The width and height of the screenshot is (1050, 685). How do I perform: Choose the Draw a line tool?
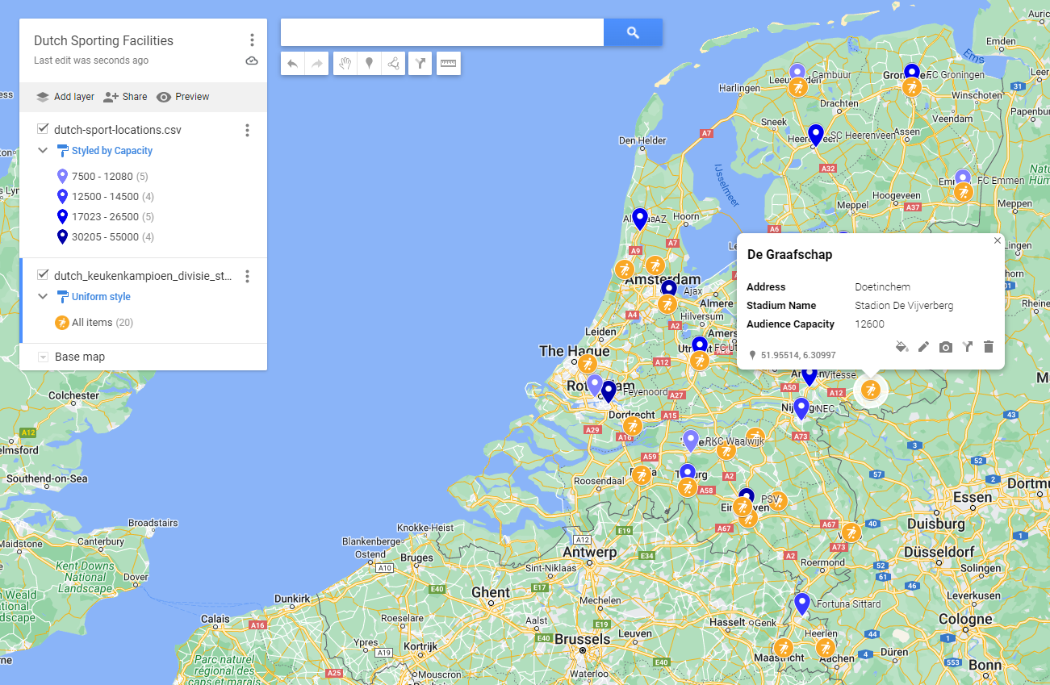393,64
